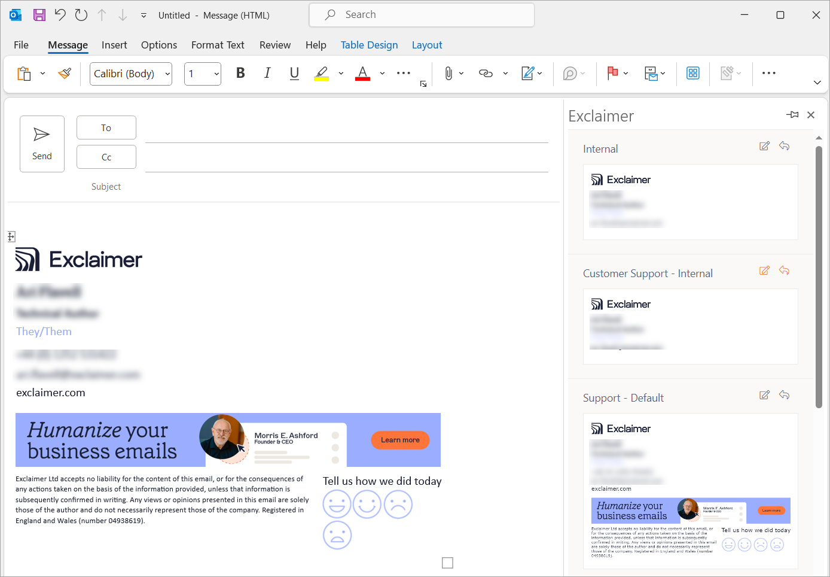Click the Send button
The height and width of the screenshot is (577, 830).
[42, 144]
